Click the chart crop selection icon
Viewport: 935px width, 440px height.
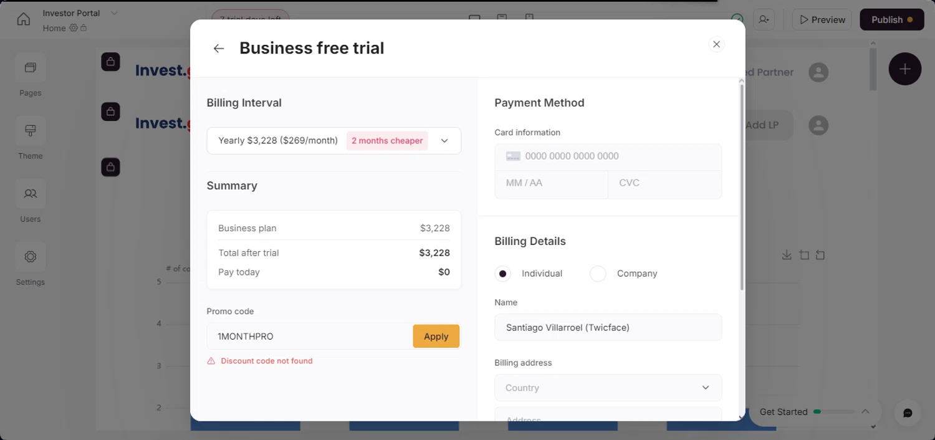click(x=804, y=255)
